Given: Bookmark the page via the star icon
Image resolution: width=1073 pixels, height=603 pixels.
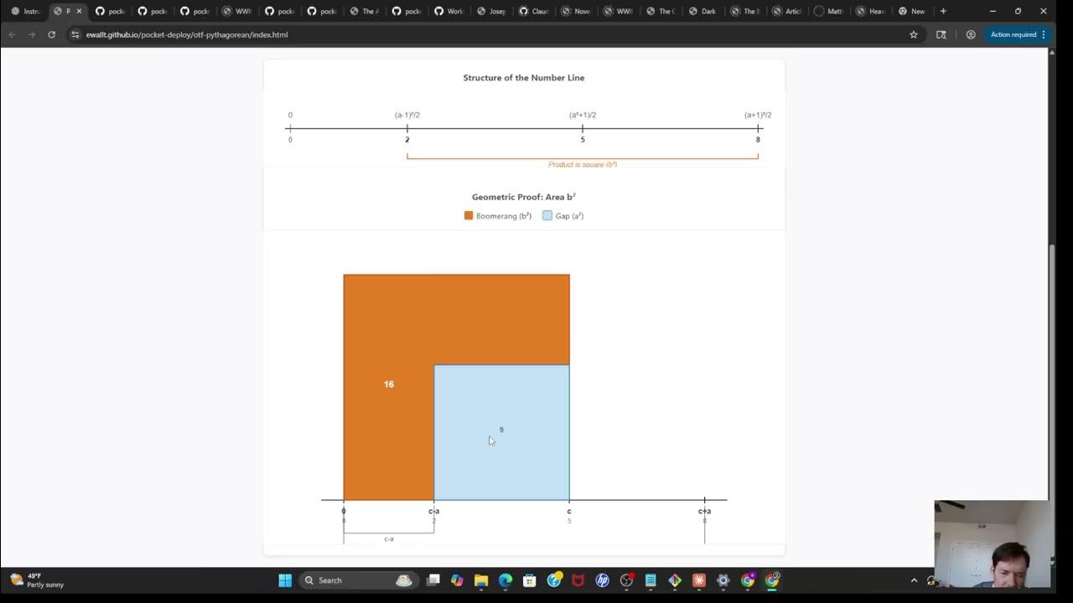Looking at the screenshot, I should click(x=913, y=34).
